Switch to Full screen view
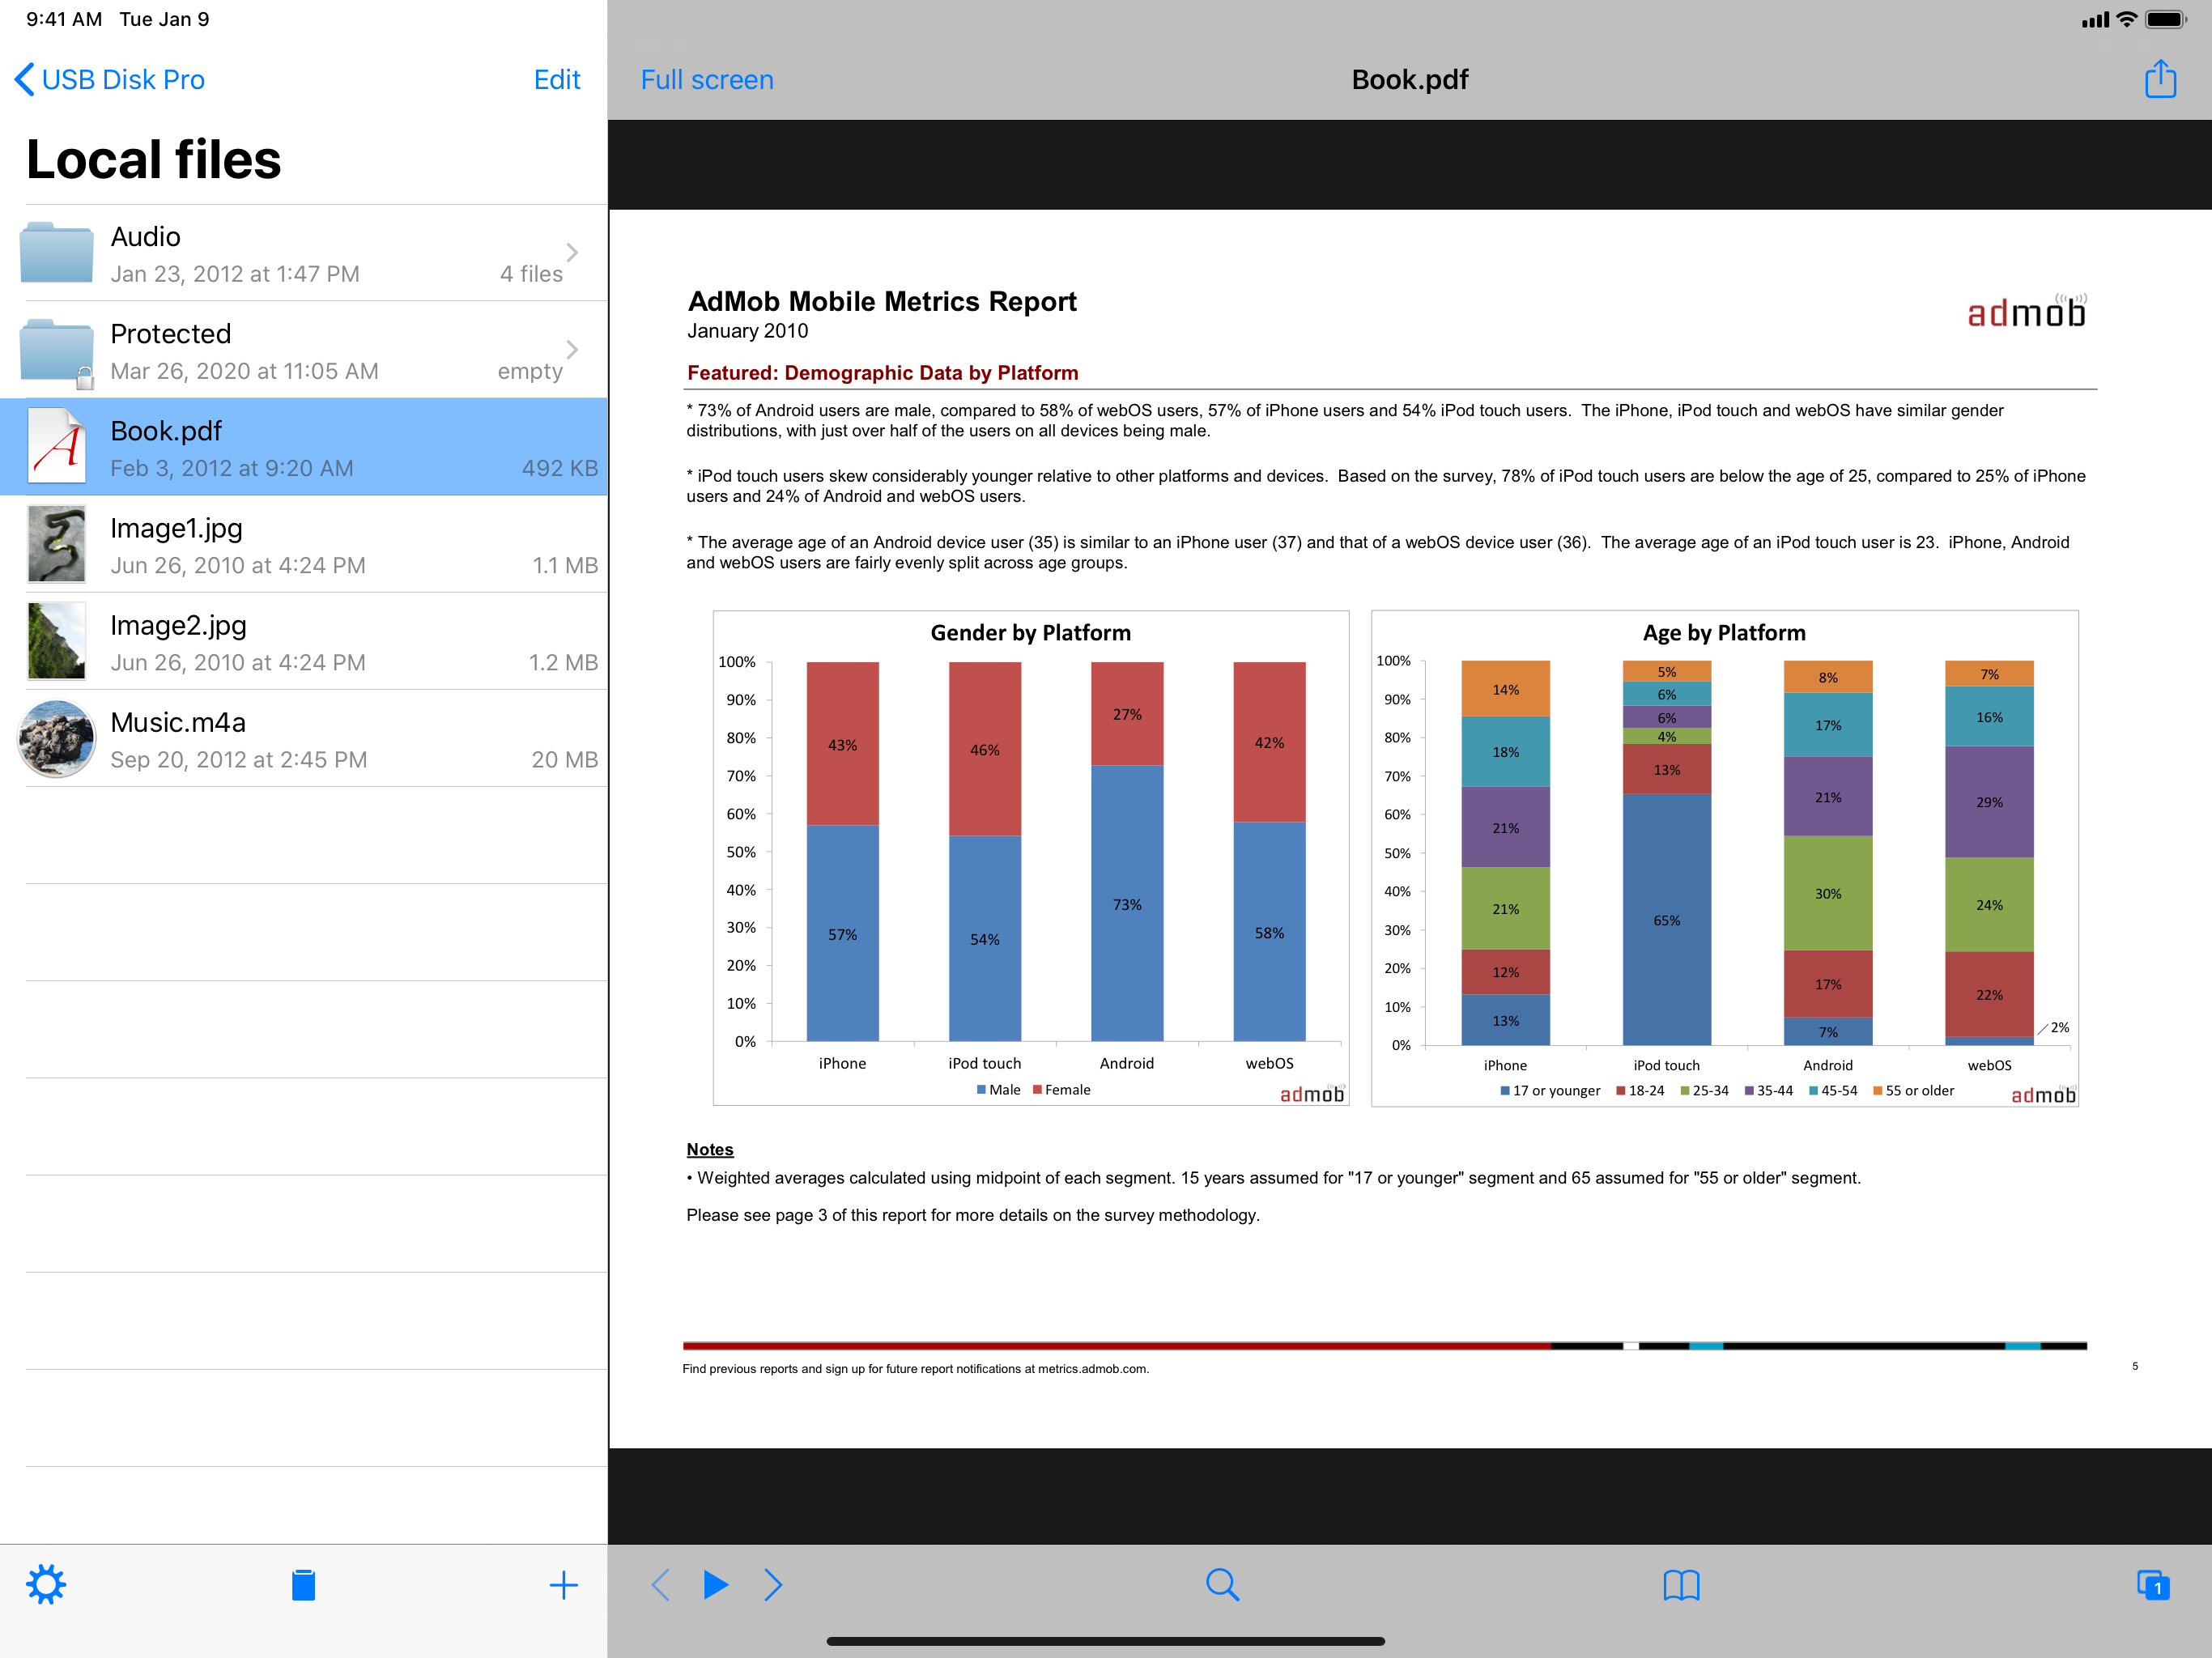 [x=707, y=79]
